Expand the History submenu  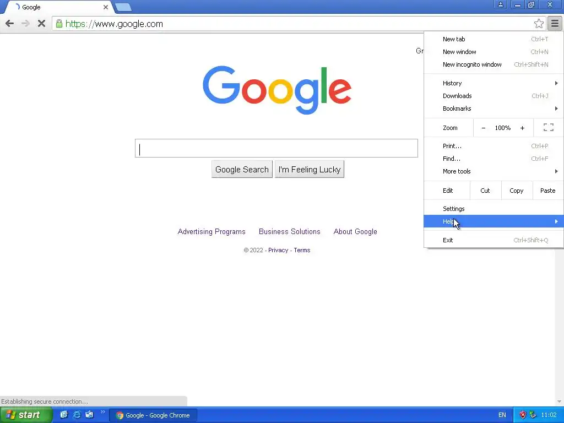[x=493, y=83]
